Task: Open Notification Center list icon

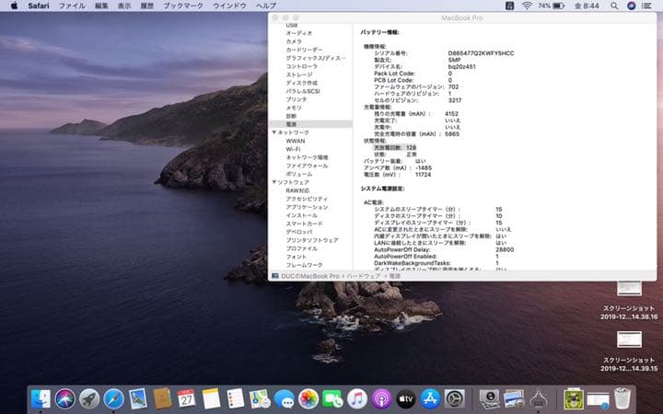Action: [x=646, y=6]
